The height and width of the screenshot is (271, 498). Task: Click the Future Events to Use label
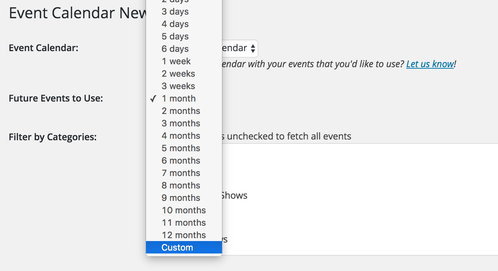(56, 99)
